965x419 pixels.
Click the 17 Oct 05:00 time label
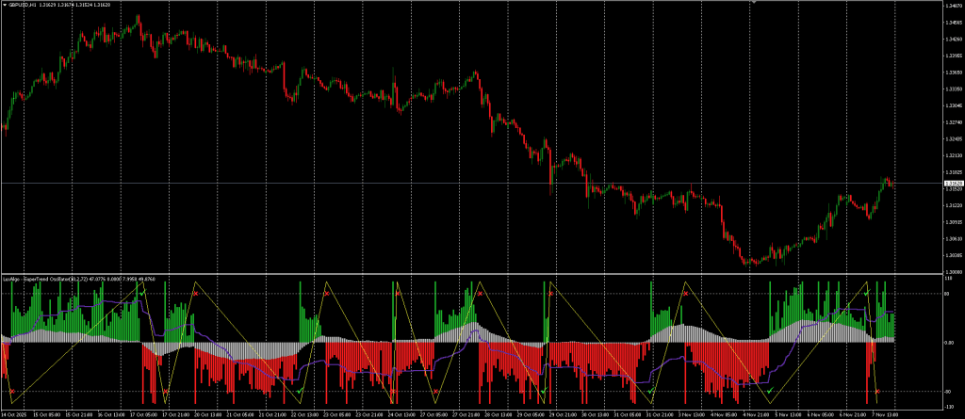pyautogui.click(x=143, y=414)
